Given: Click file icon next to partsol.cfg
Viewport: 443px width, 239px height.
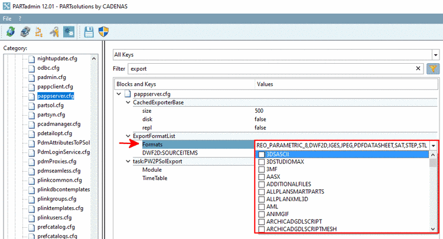Looking at the screenshot, I should point(32,106).
